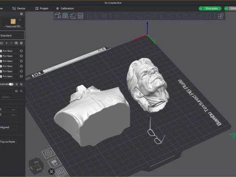This screenshot has height=177, width=236.
Task: Click the save process preset icon
Action: [16, 91]
